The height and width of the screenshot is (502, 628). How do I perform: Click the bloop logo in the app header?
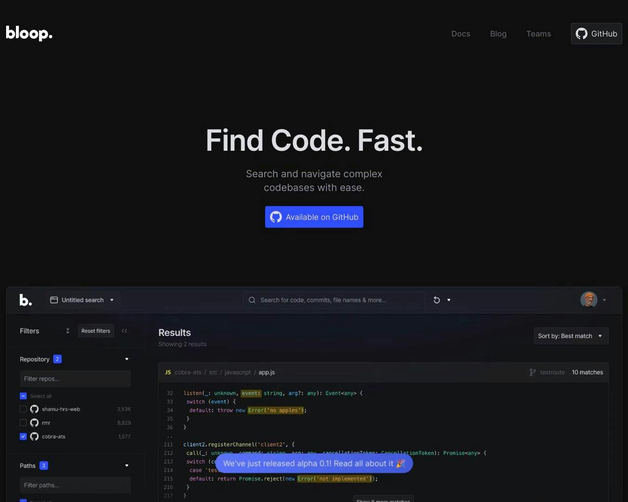click(x=26, y=299)
